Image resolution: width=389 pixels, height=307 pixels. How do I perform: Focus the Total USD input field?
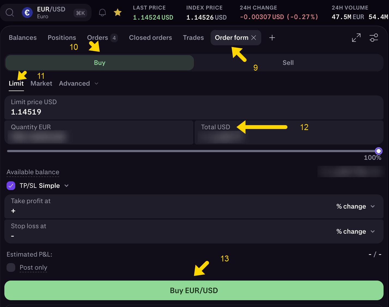coord(289,133)
